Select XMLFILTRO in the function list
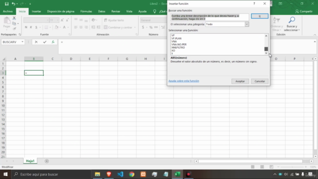The image size is (318, 179). pos(178,48)
